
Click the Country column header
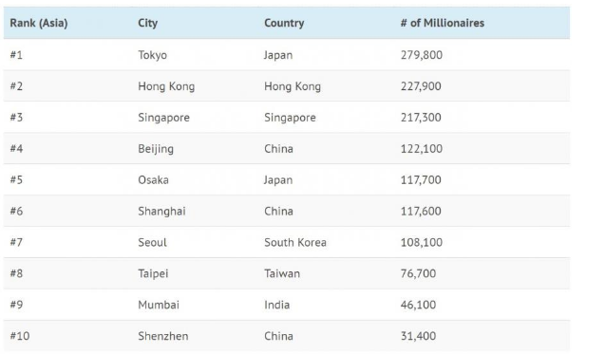pyautogui.click(x=284, y=23)
